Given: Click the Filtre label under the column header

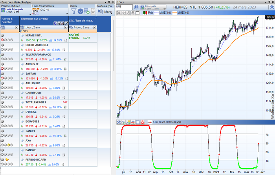Looking at the screenshot, I should (x=24, y=31).
